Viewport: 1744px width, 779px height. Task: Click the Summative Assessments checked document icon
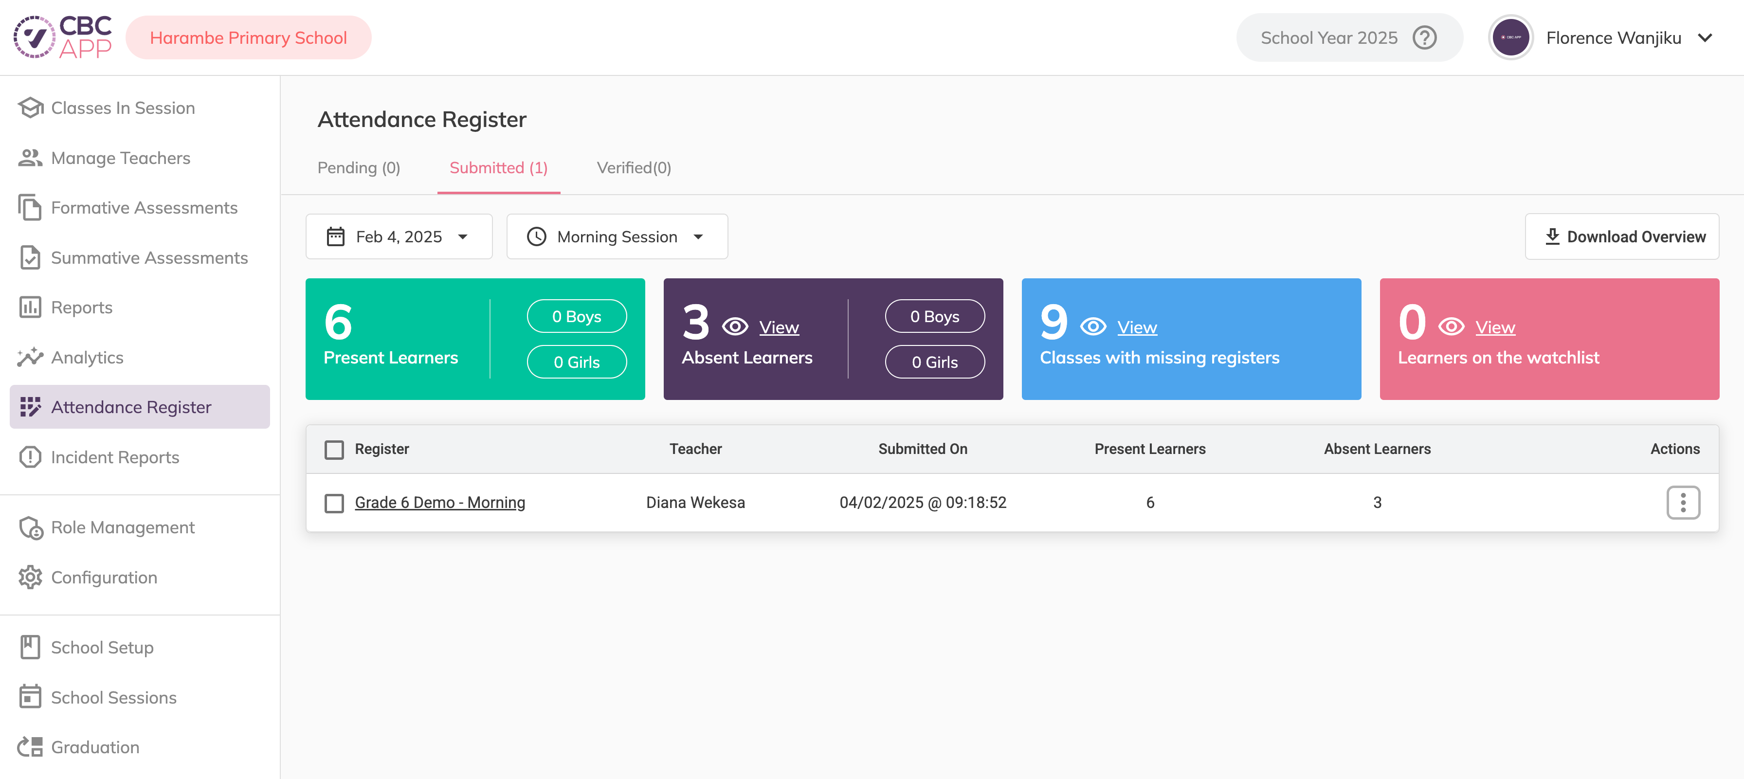pos(31,258)
